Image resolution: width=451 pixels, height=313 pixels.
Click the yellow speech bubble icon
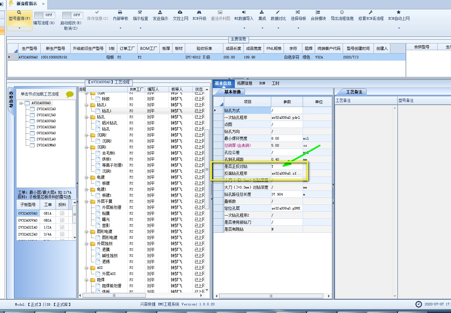pos(70,94)
